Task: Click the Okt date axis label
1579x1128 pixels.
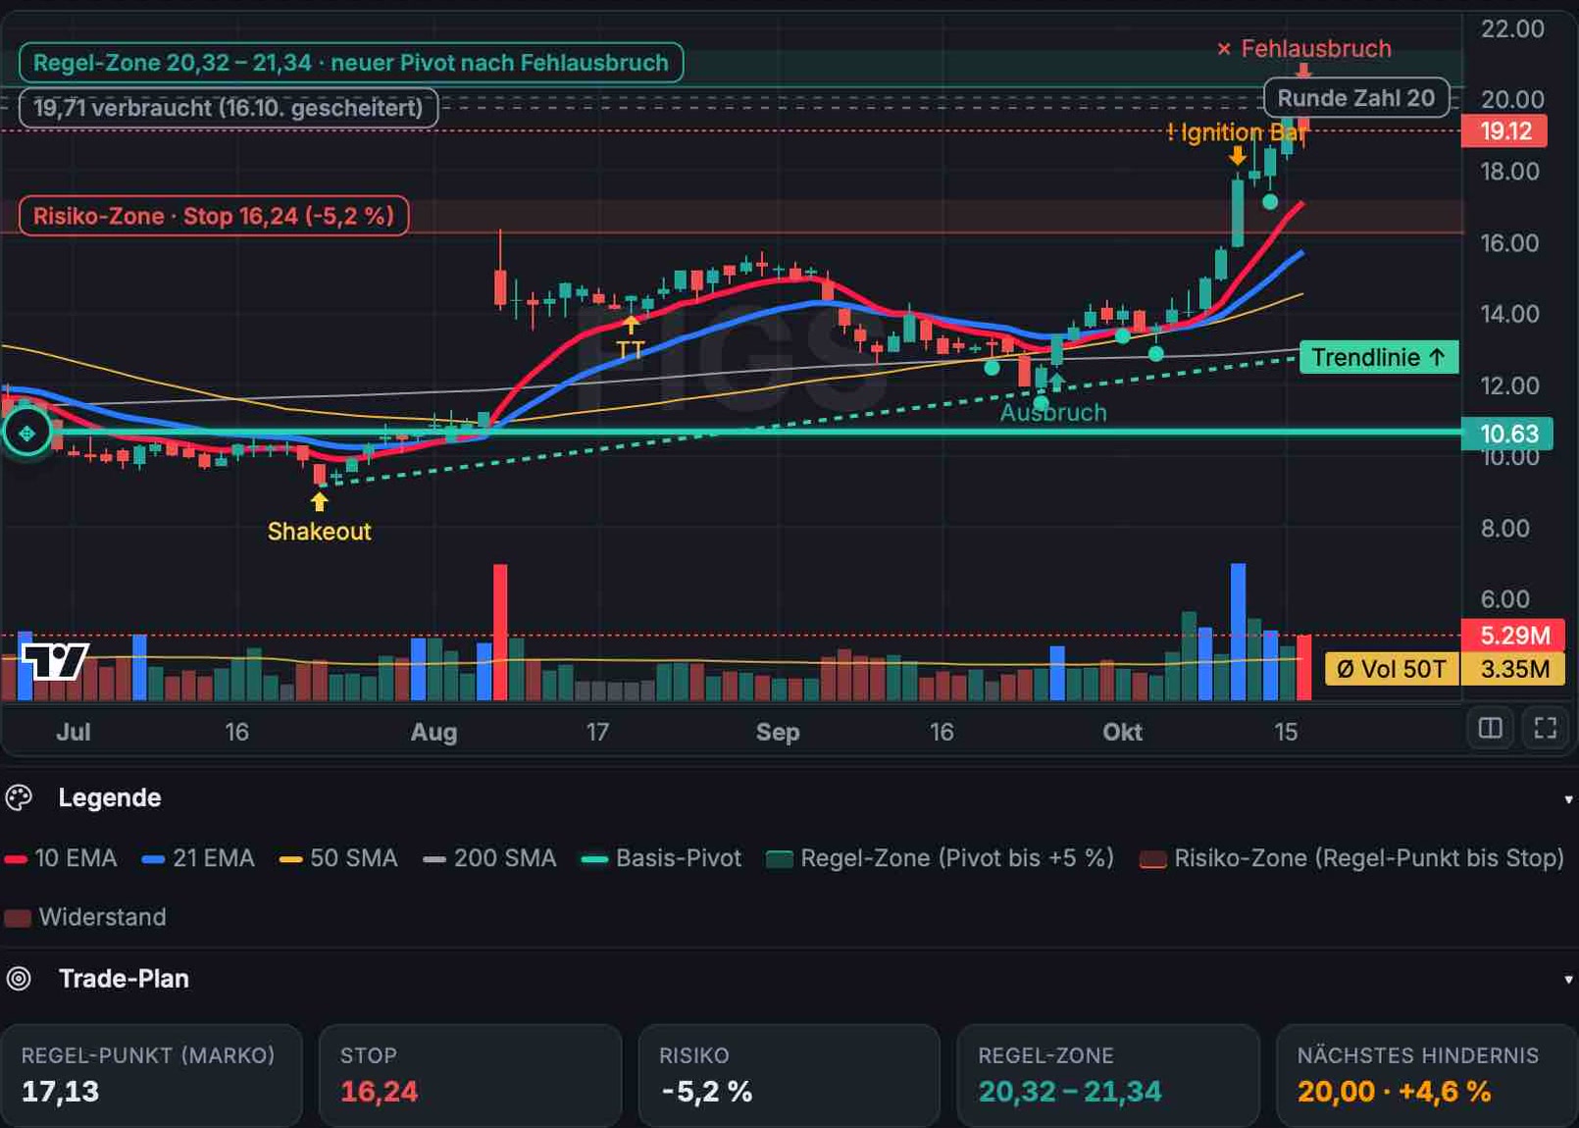Action: 1122,732
